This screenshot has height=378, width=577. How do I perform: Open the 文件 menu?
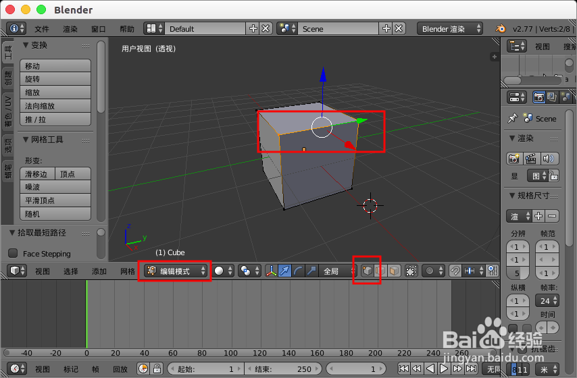coord(42,29)
